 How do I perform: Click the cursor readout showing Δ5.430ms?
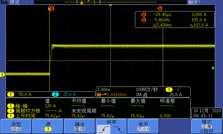click(162, 25)
